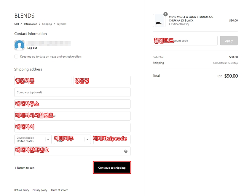Focus the ZIP code input field
This screenshot has height=196, width=252.
[112, 139]
